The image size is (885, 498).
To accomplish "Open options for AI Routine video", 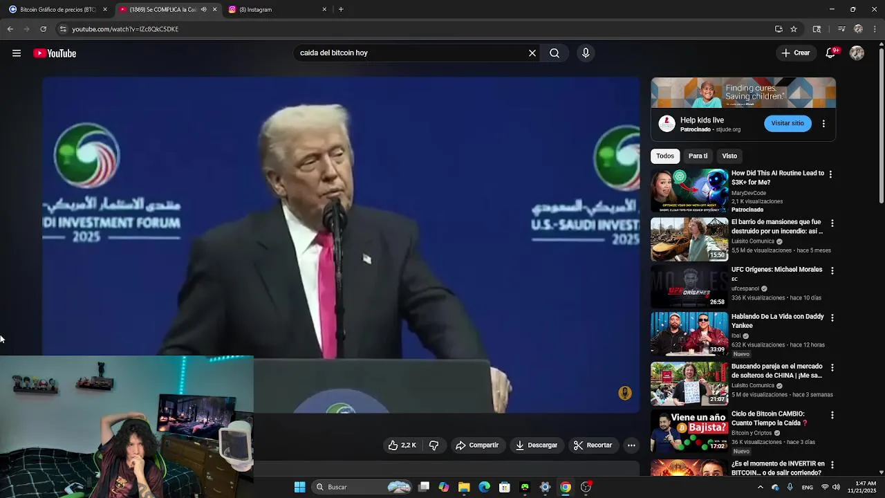I will (x=830, y=174).
